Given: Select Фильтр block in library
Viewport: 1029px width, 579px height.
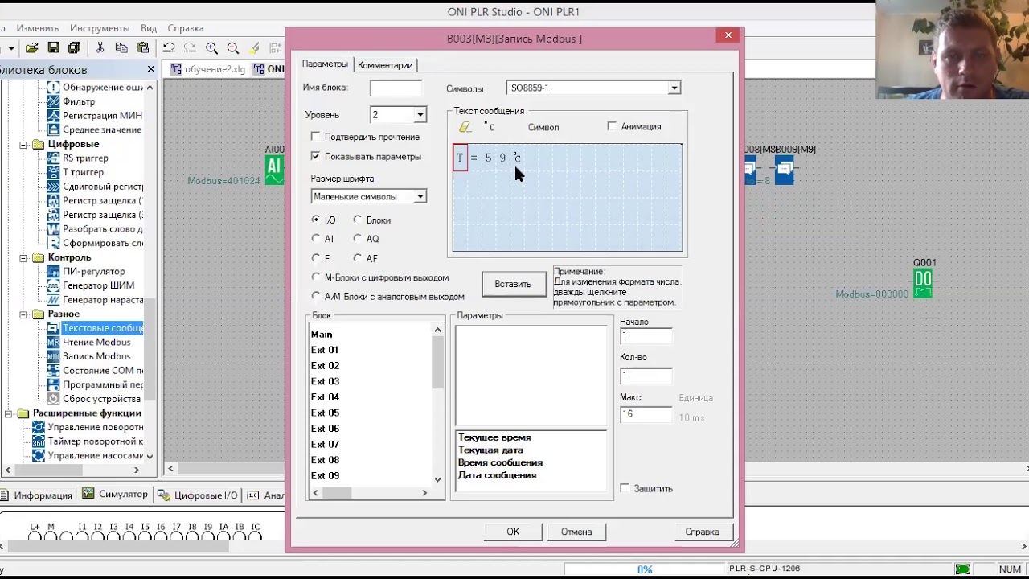Looking at the screenshot, I should coord(79,101).
